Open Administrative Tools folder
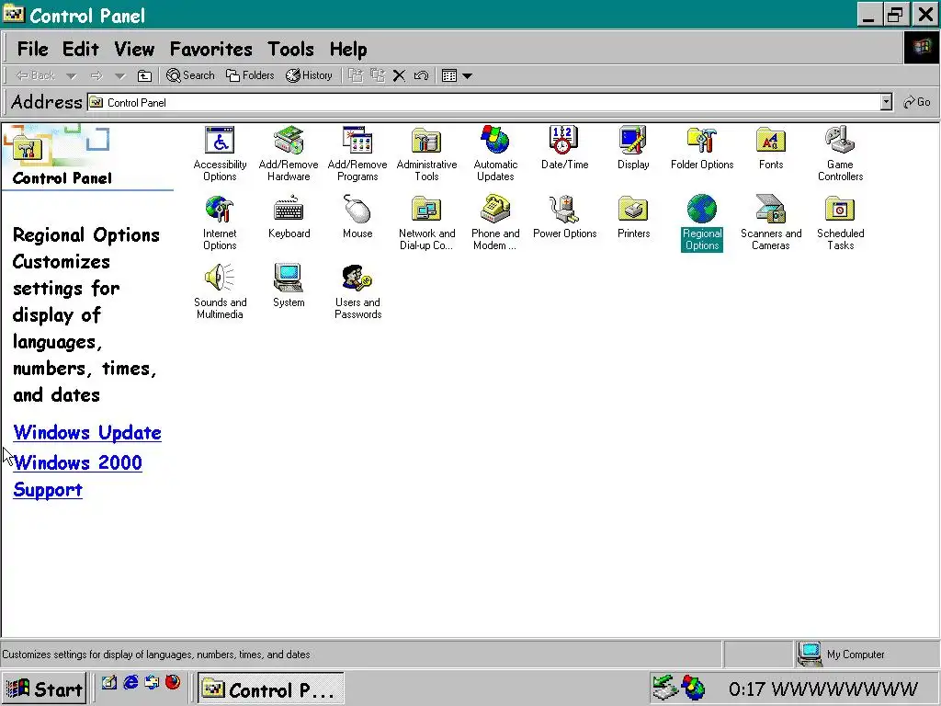The width and height of the screenshot is (941, 706). tap(426, 154)
